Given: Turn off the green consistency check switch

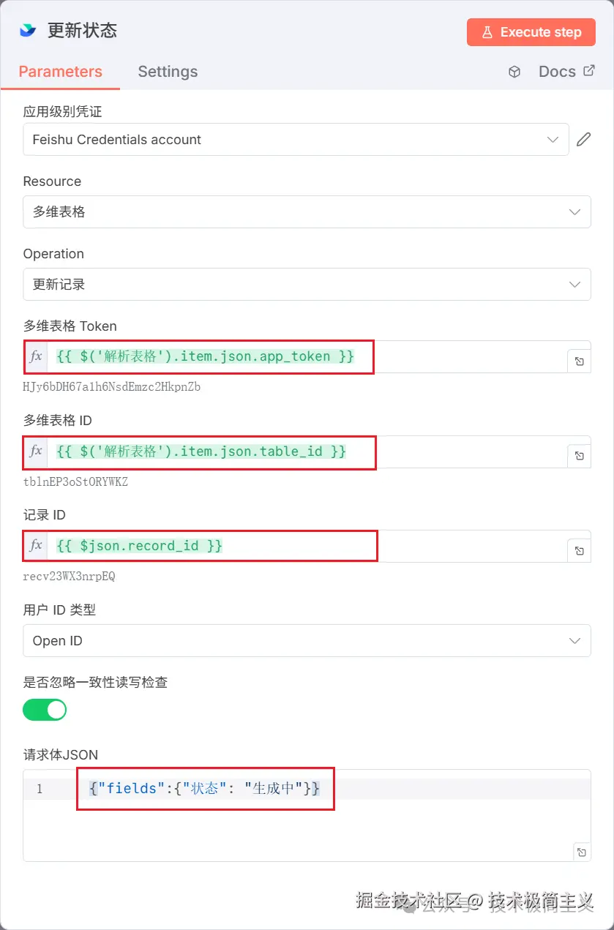Looking at the screenshot, I should (45, 710).
